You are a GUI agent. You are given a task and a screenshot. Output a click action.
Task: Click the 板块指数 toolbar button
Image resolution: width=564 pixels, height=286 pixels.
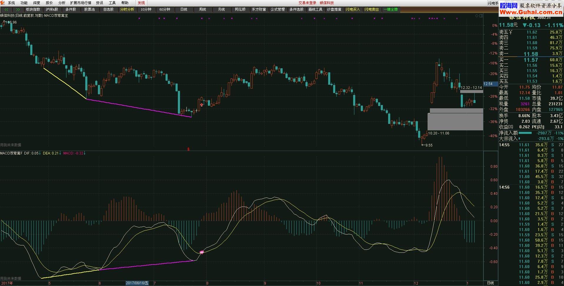point(33,9)
